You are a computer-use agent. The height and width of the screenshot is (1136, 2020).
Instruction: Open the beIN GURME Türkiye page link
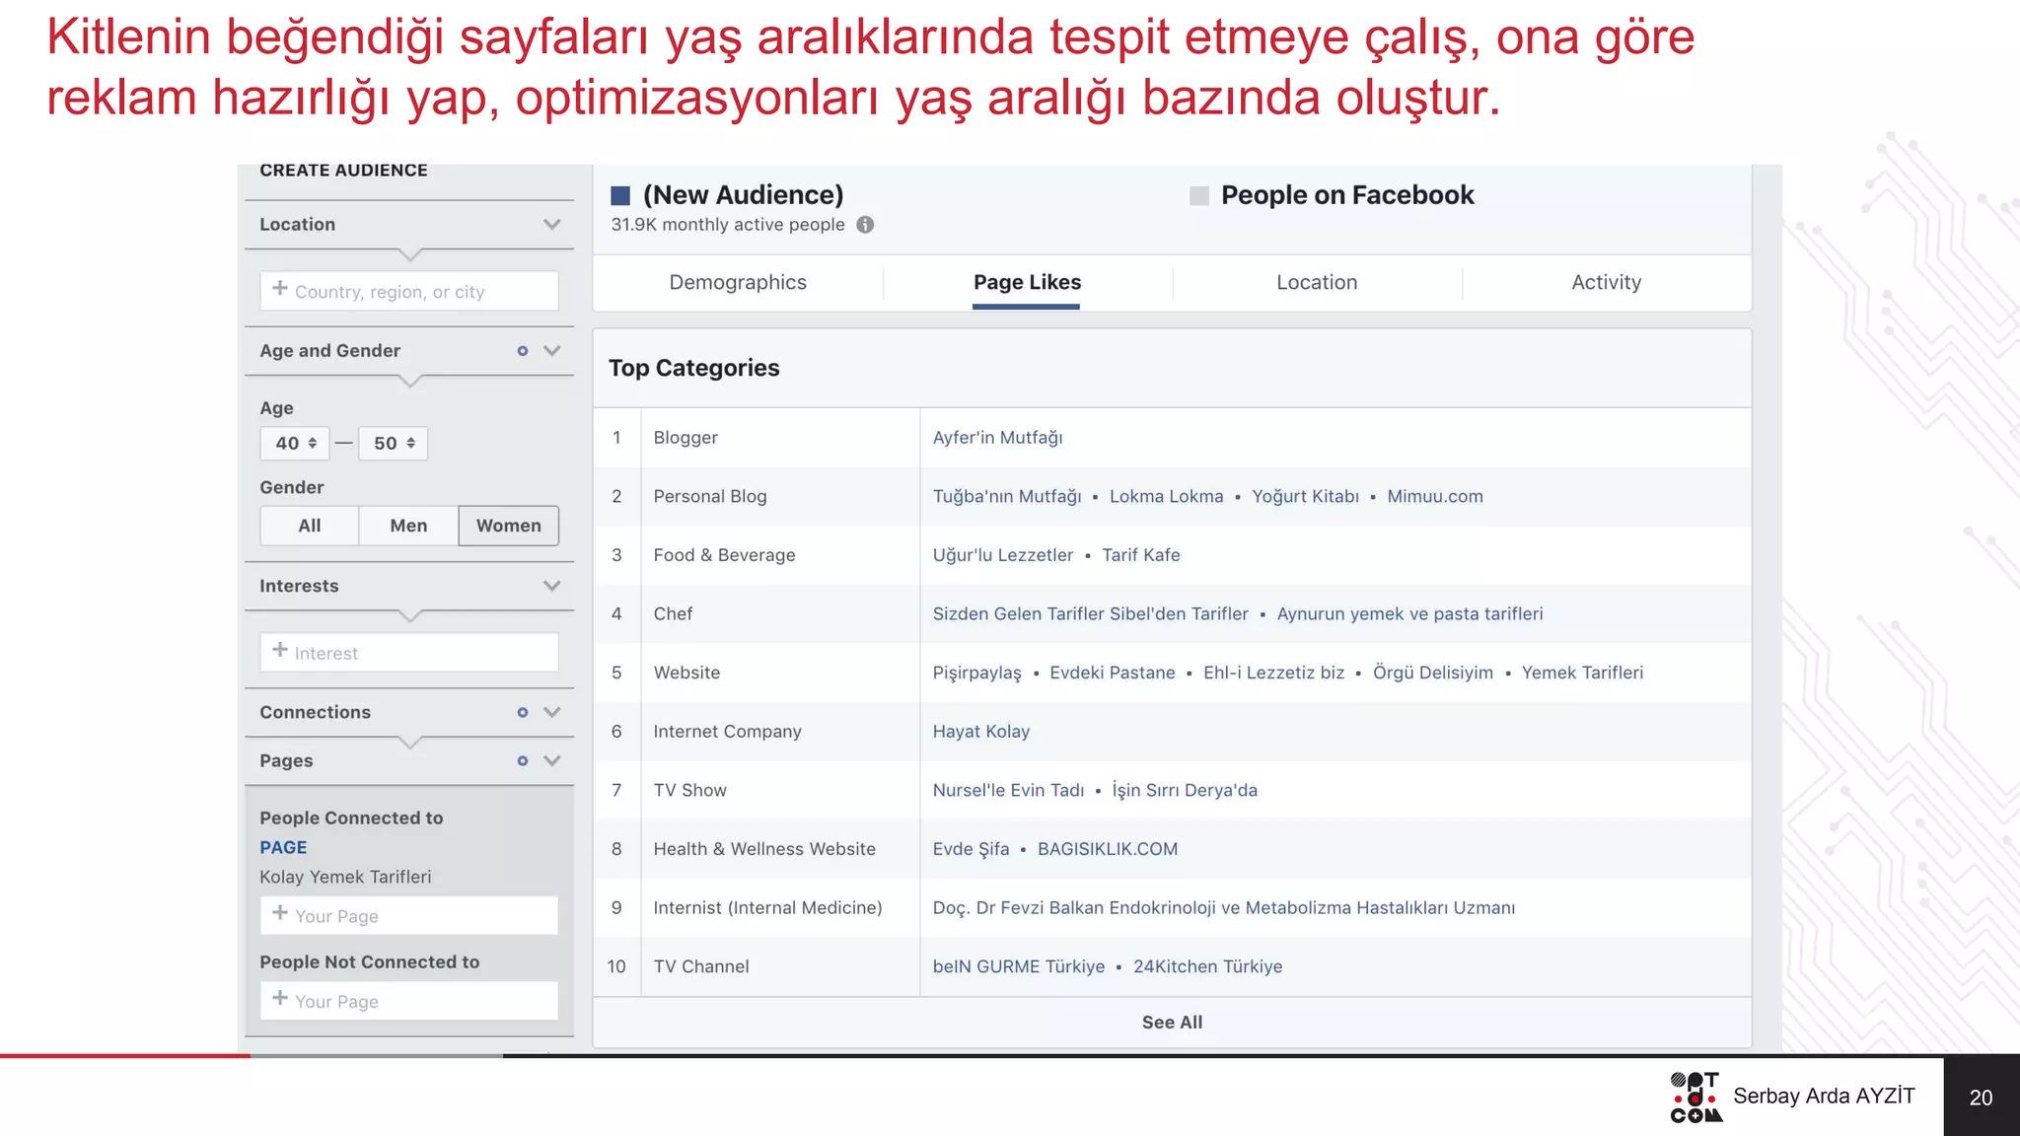click(x=1018, y=966)
